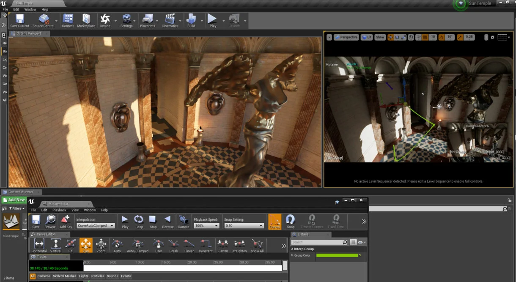Image resolution: width=516 pixels, height=282 pixels.
Task: Open the Settings gear icon in toolbar
Action: (x=126, y=21)
